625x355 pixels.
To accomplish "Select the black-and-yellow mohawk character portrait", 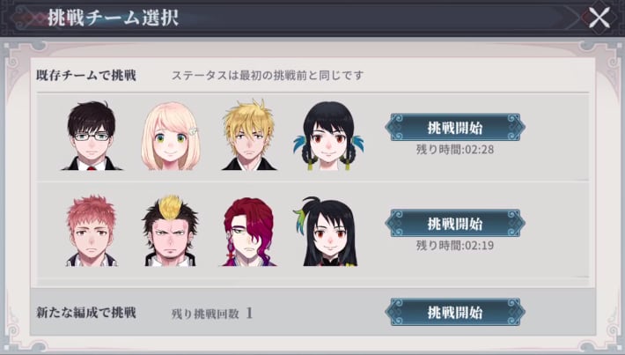I will pos(170,231).
